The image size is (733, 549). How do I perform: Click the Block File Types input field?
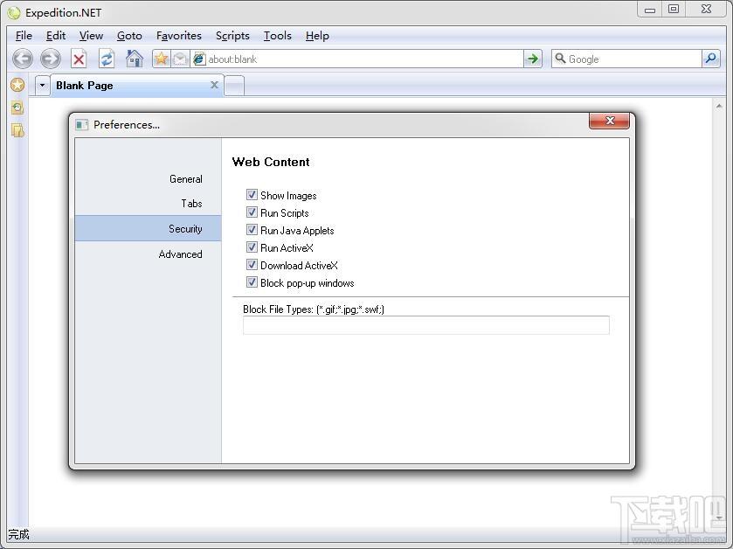pos(425,325)
